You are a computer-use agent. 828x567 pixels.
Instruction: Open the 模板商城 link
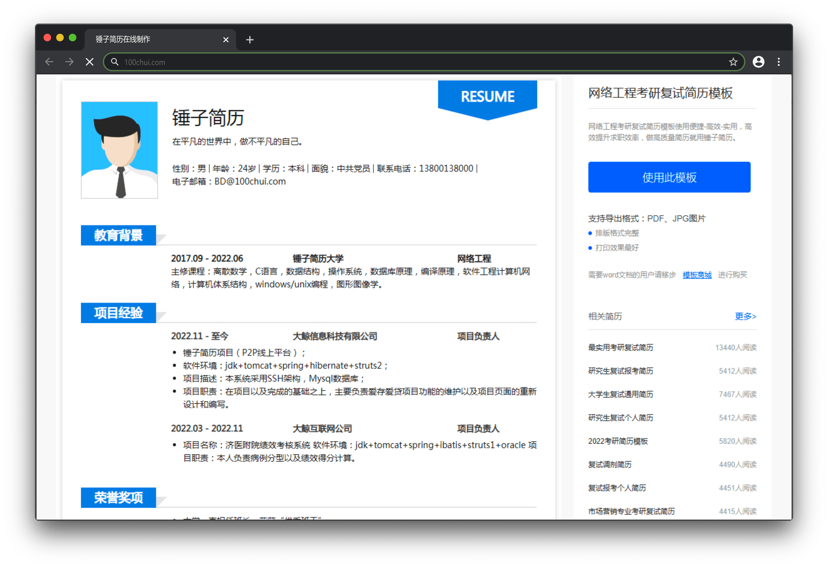(x=697, y=275)
